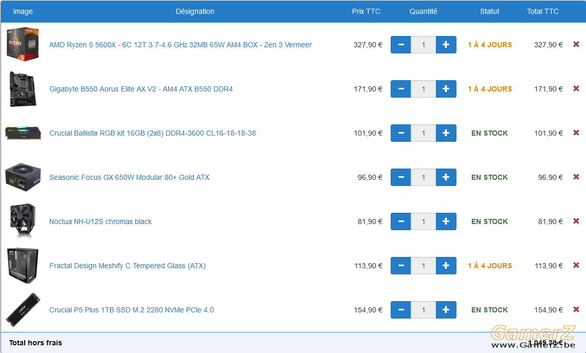The image size is (586, 353).
Task: Click the 327,90 € unit price of the Ryzen
Action: click(x=368, y=45)
